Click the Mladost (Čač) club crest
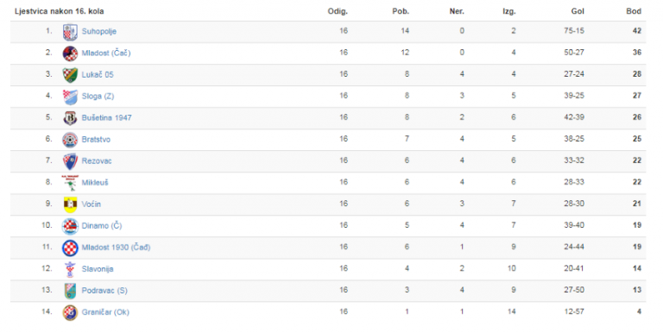Viewport: 663px width, 333px height. coord(70,53)
